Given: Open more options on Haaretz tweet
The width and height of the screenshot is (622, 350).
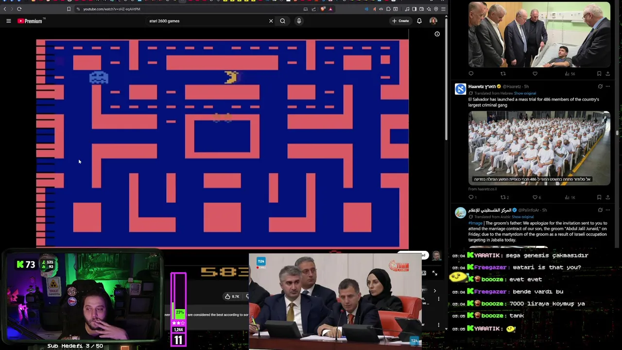Looking at the screenshot, I should point(607,87).
